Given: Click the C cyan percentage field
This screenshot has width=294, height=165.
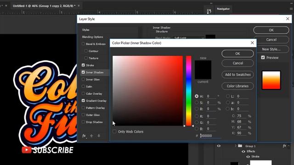Looking at the screenshot, I should tap(241, 116).
